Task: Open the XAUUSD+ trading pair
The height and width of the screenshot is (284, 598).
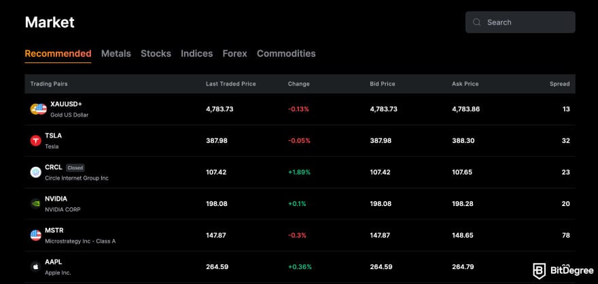Action: 300,109
